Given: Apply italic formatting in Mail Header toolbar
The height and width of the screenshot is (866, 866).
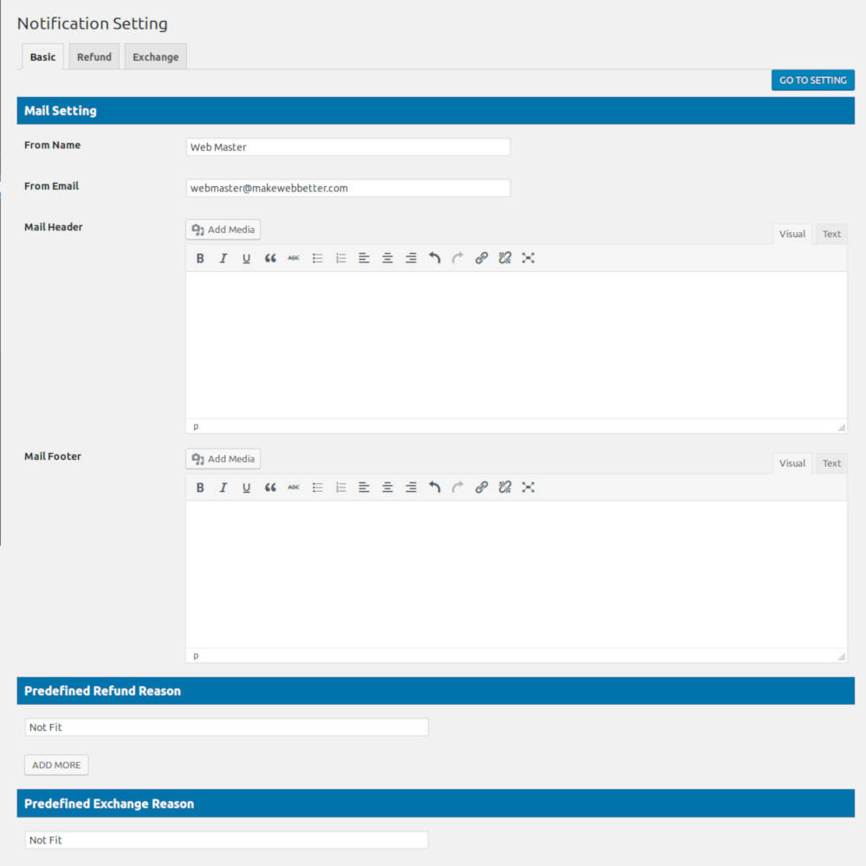Looking at the screenshot, I should [x=223, y=257].
